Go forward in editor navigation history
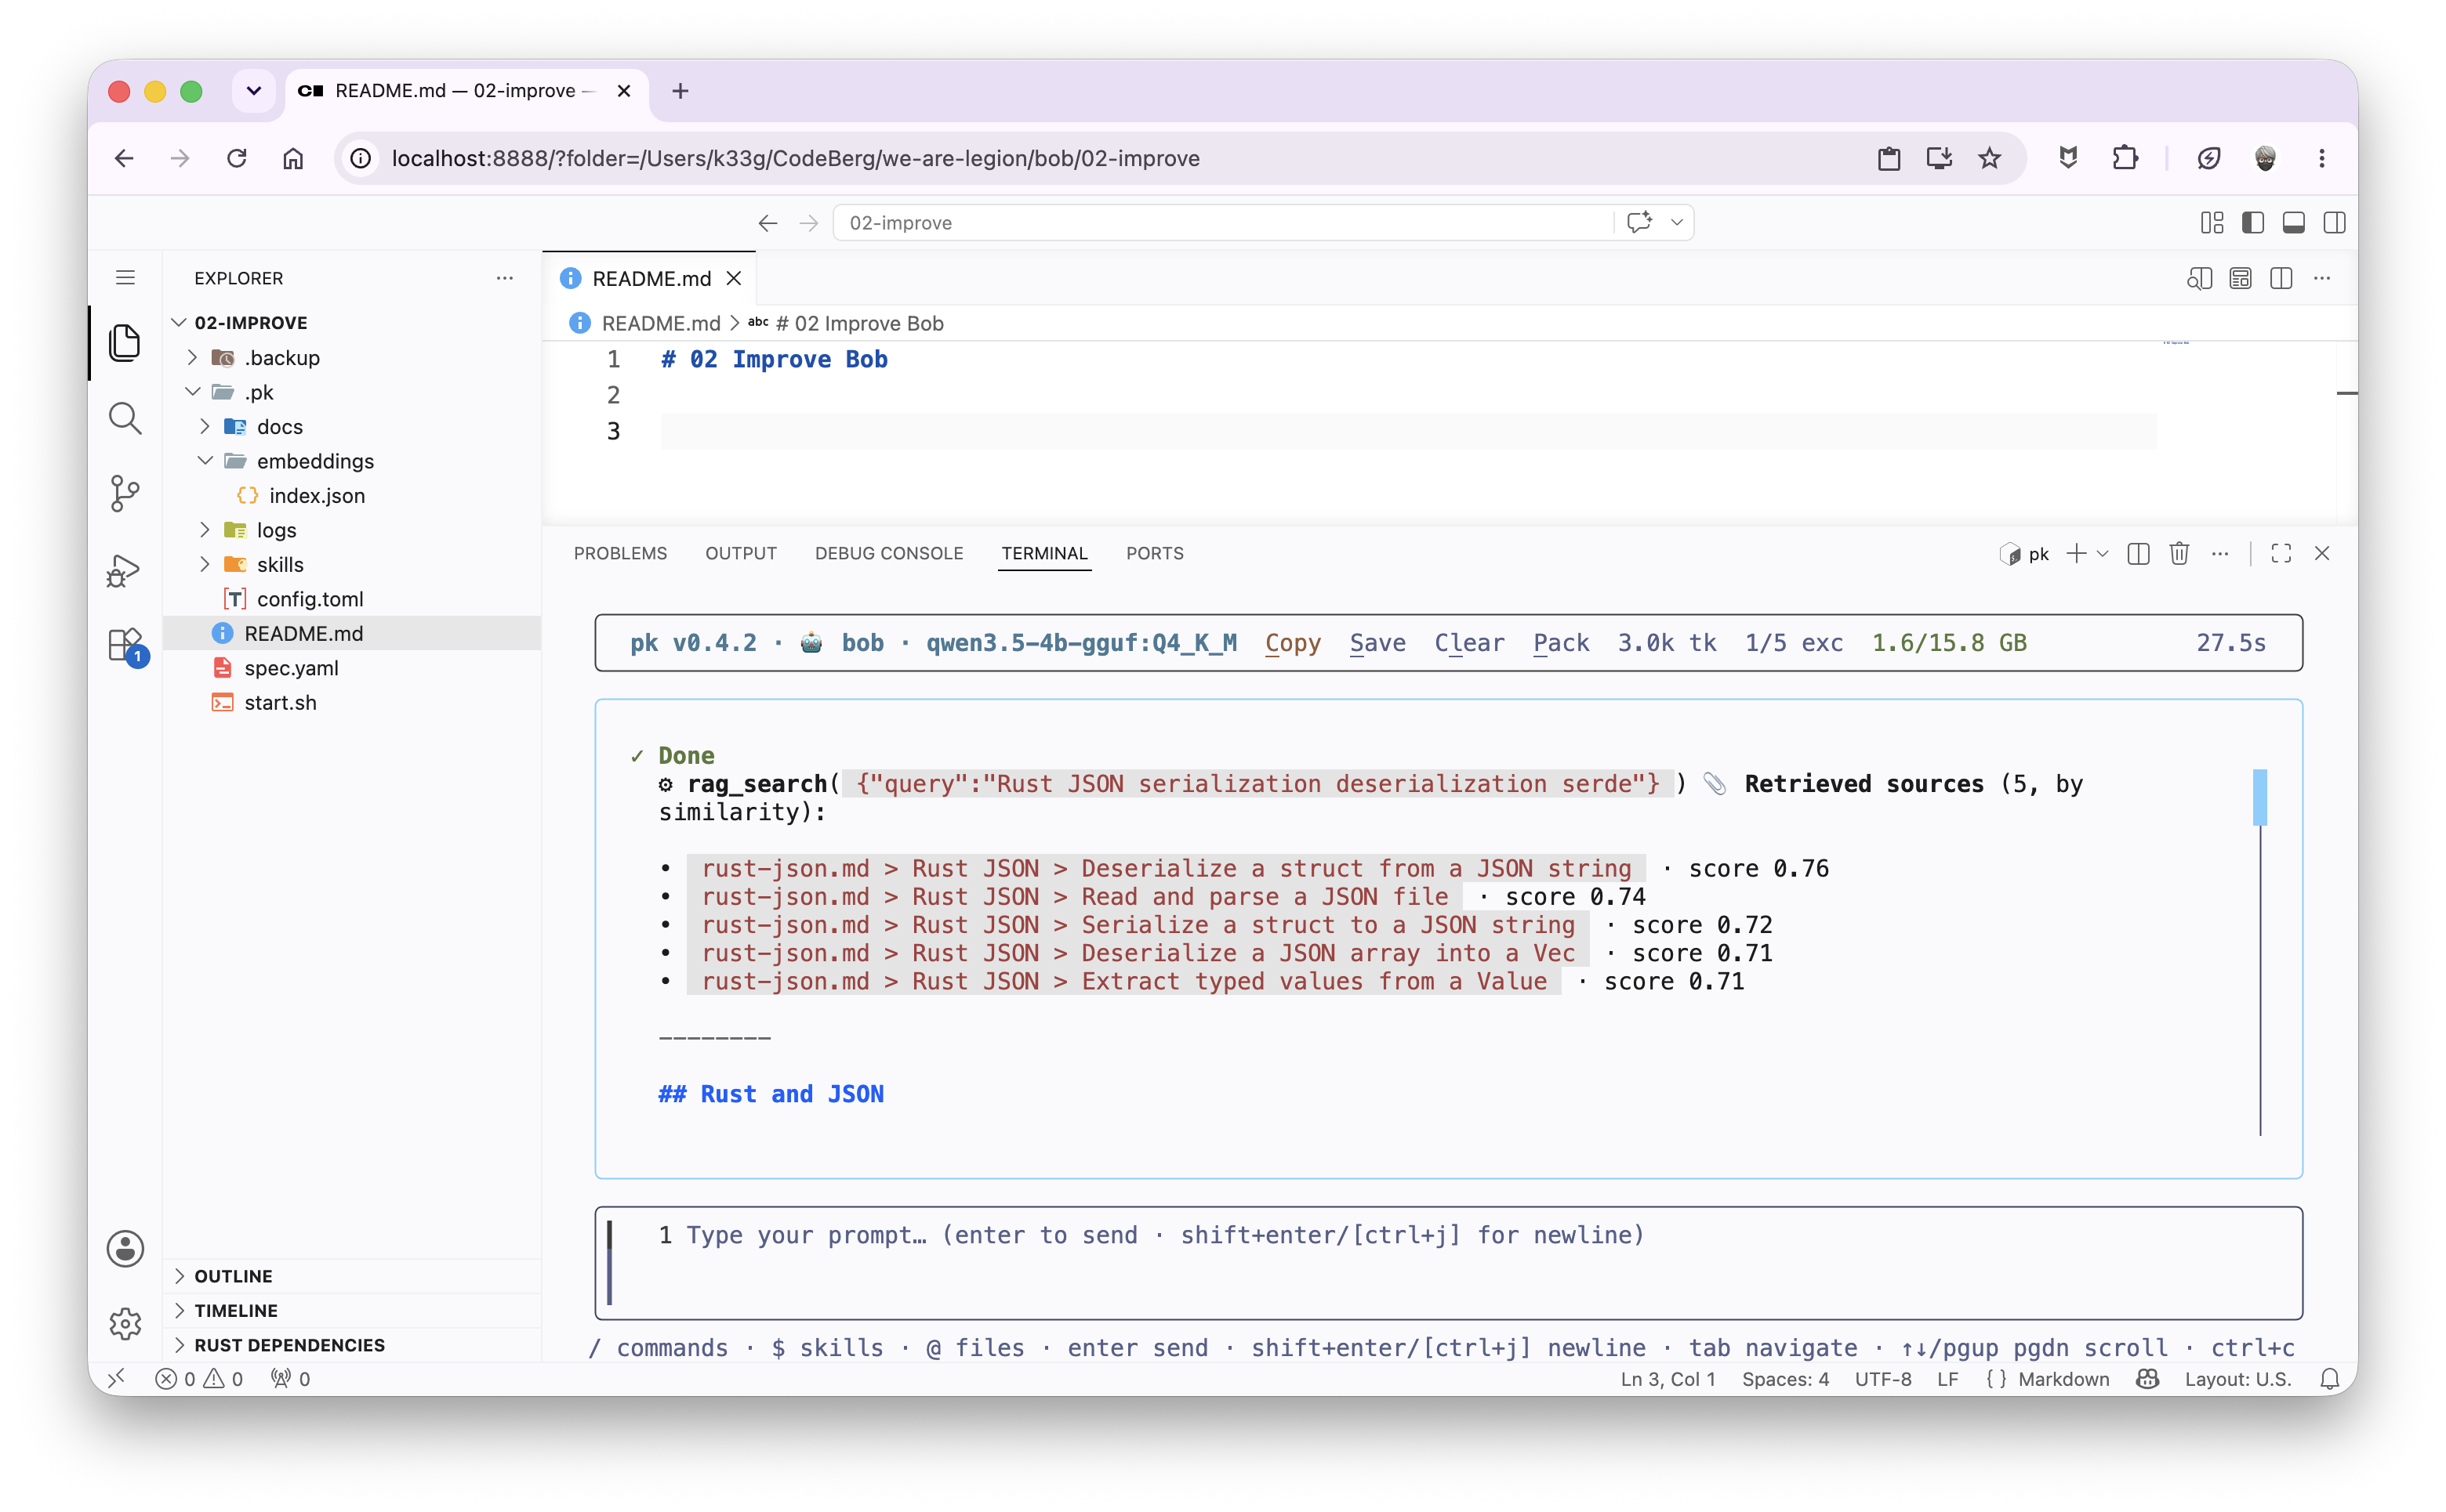 pos(808,223)
